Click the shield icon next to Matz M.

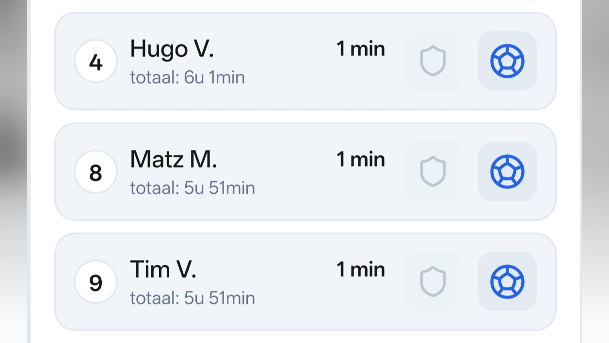[x=433, y=171]
